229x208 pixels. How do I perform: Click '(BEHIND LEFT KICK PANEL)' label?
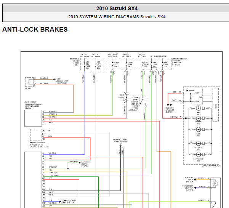pos(62,82)
